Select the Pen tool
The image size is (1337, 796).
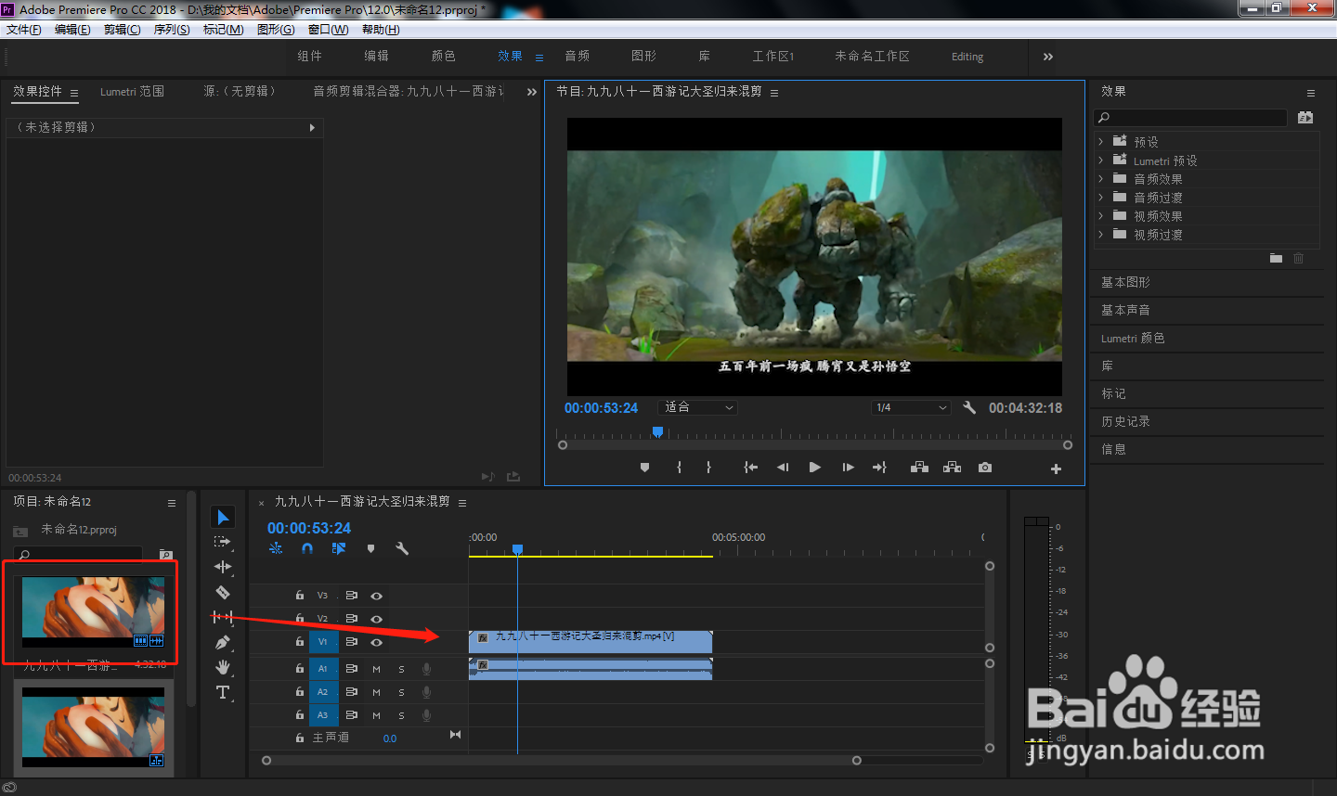[x=222, y=642]
